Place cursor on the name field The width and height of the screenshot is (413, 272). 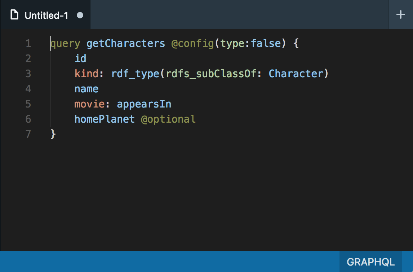[x=86, y=89]
